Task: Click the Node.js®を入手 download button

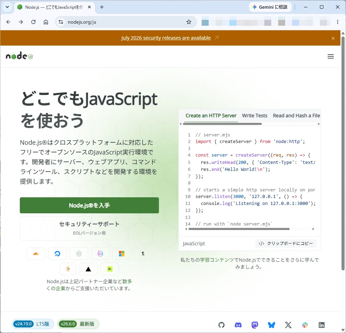Action: [x=89, y=205]
